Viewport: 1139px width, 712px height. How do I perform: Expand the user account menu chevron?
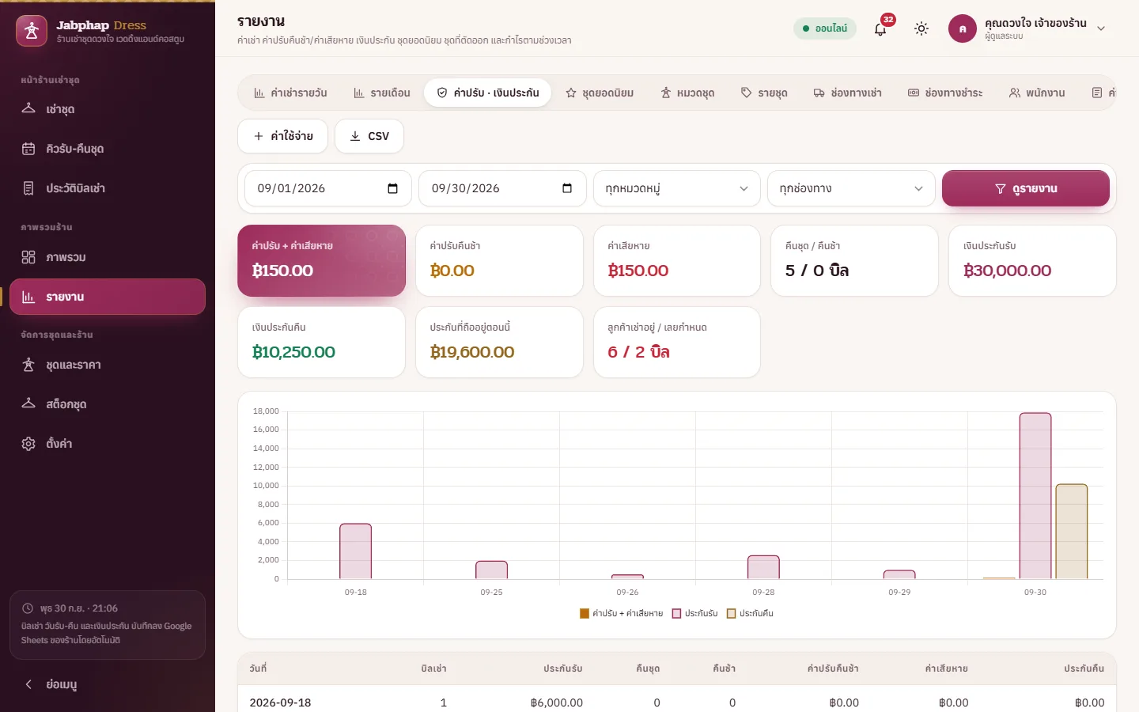[x=1101, y=28]
